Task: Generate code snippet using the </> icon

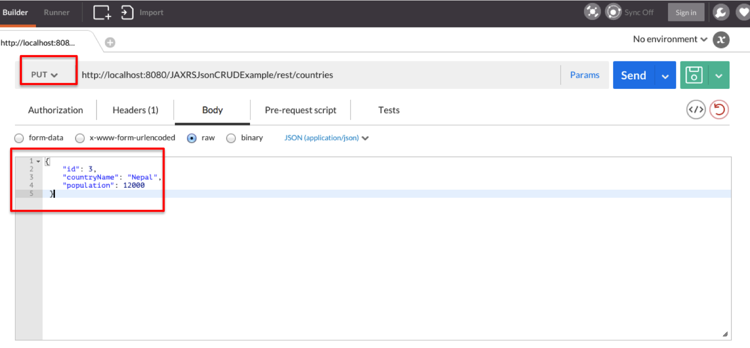Action: tap(695, 109)
